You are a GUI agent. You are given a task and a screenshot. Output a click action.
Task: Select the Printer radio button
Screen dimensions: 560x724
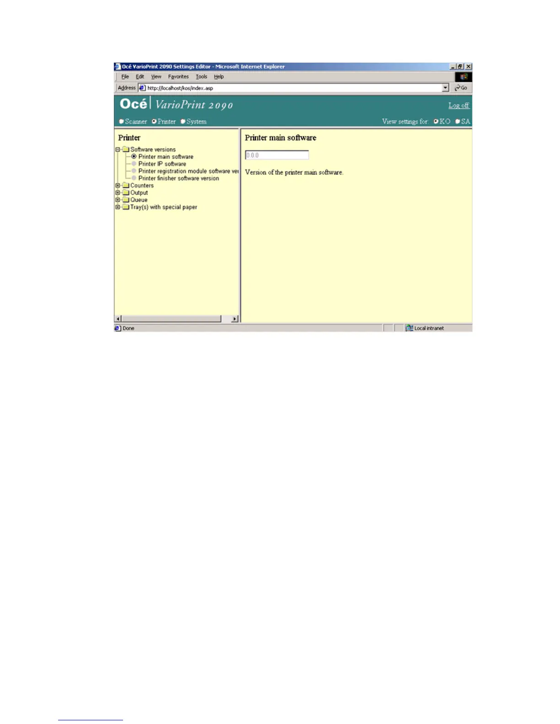pos(154,122)
